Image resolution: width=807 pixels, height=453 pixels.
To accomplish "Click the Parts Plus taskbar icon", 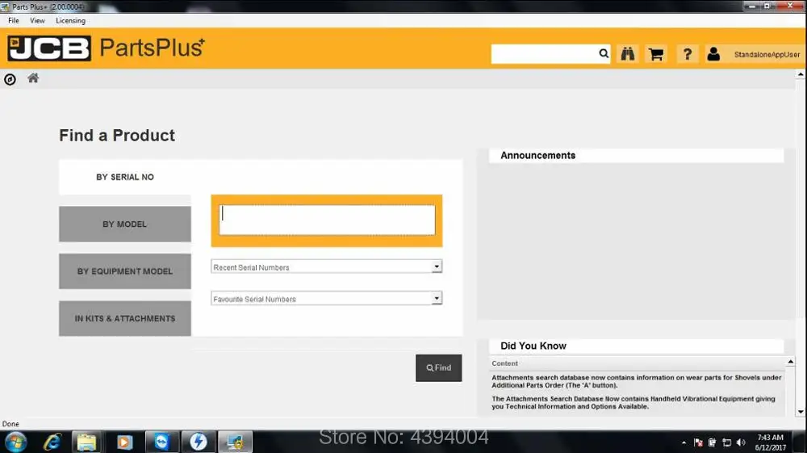I will (235, 442).
